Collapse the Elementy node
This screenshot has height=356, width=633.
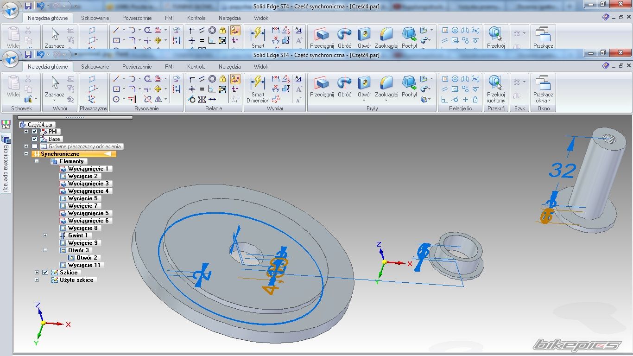click(x=37, y=161)
